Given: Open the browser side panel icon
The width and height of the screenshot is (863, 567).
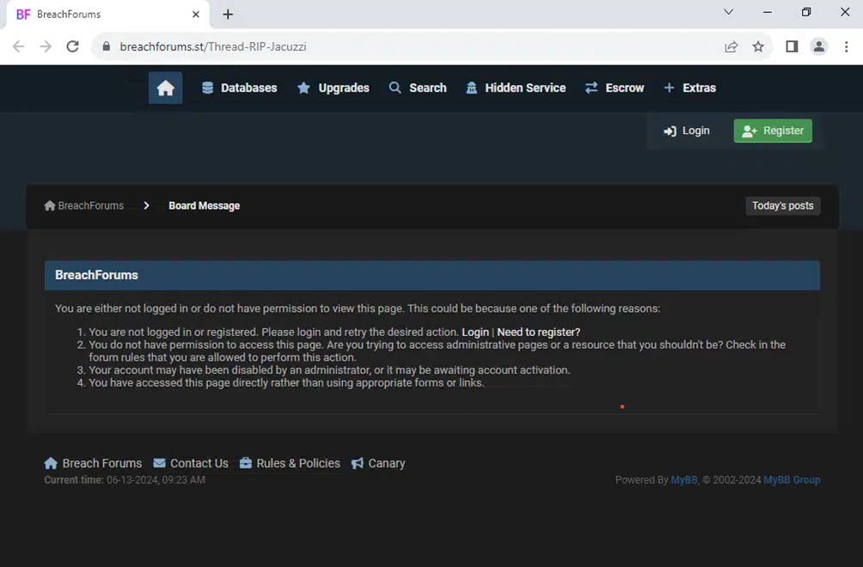Looking at the screenshot, I should pyautogui.click(x=792, y=46).
